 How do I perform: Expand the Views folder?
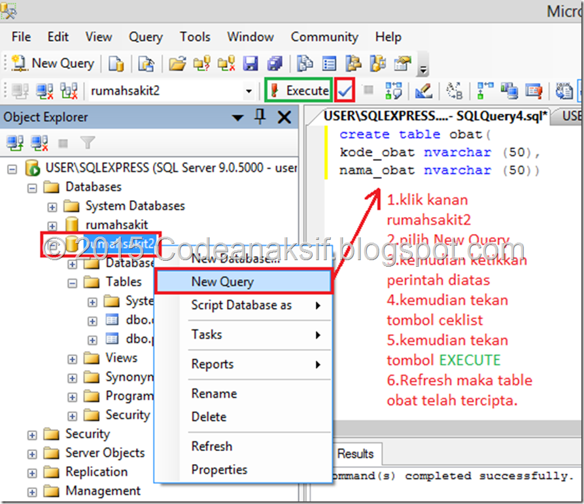[x=72, y=359]
